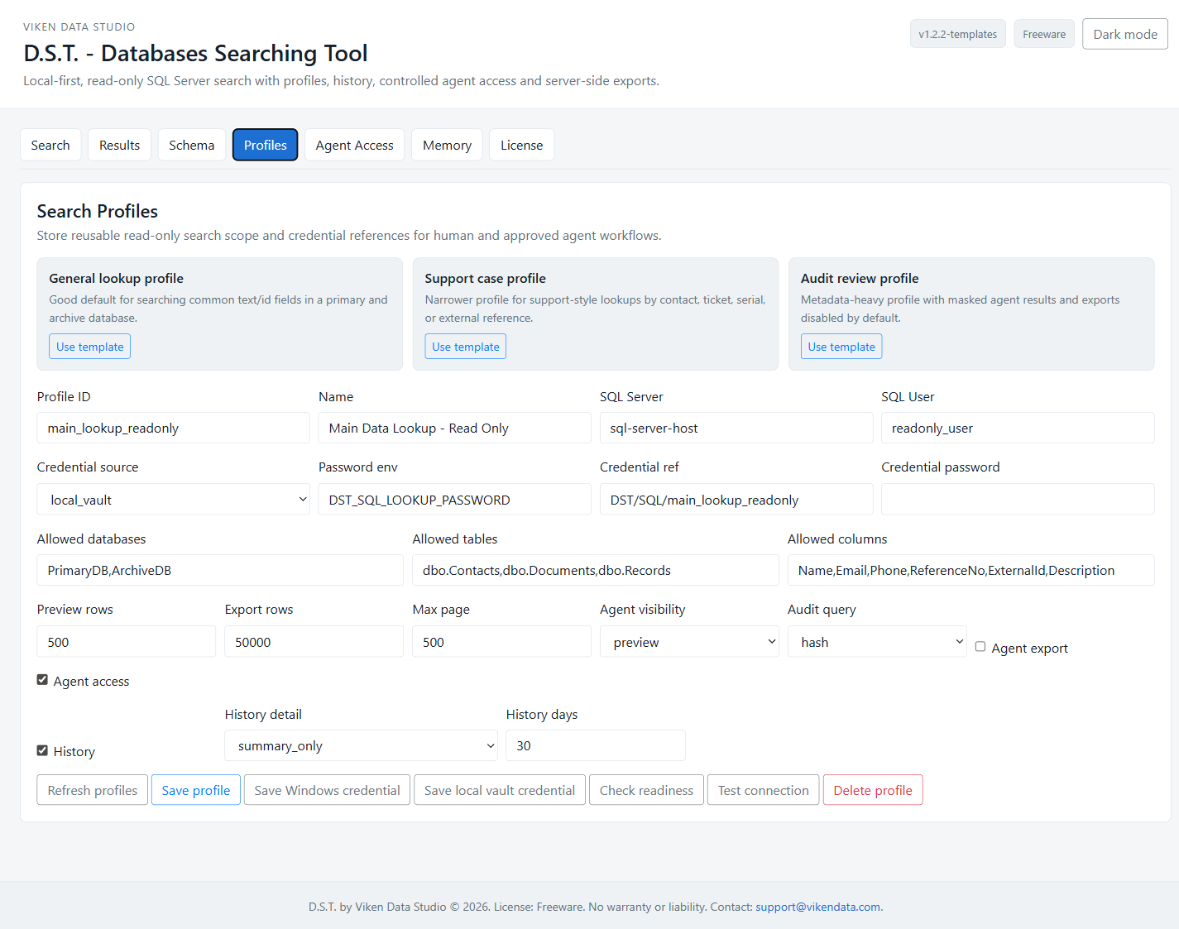Edit the SQL Server field
The image size is (1179, 929).
(x=736, y=428)
